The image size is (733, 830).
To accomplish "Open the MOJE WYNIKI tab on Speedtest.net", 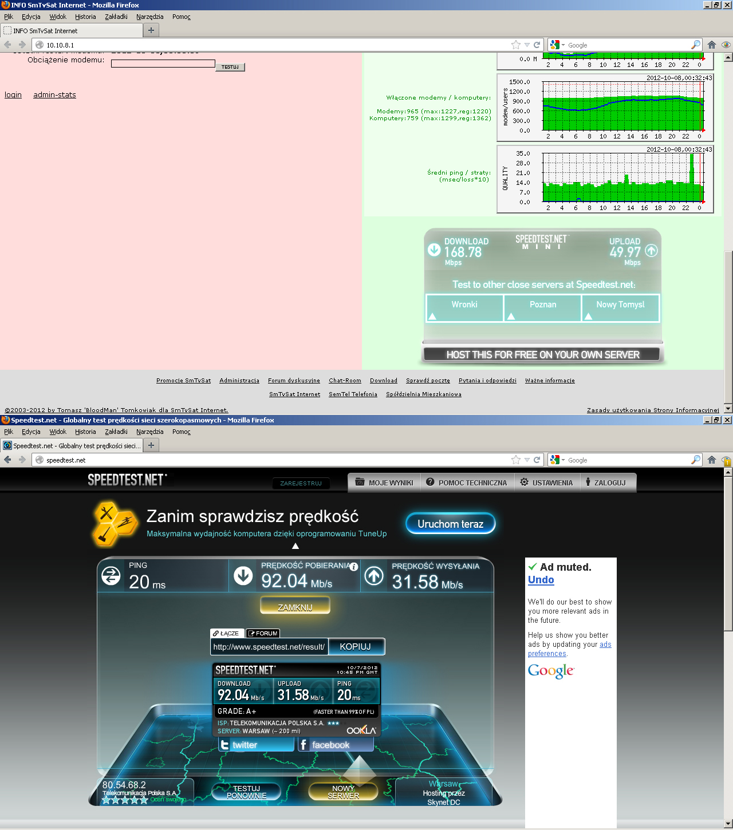I will 384,483.
